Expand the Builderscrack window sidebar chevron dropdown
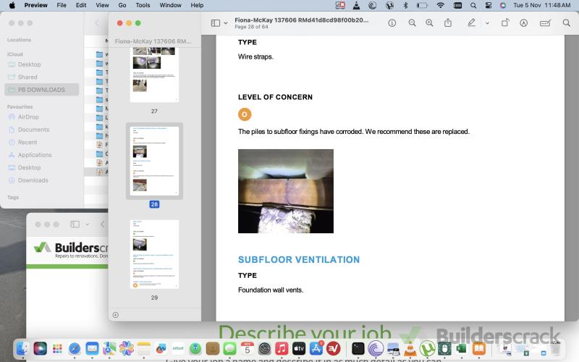 (x=87, y=224)
